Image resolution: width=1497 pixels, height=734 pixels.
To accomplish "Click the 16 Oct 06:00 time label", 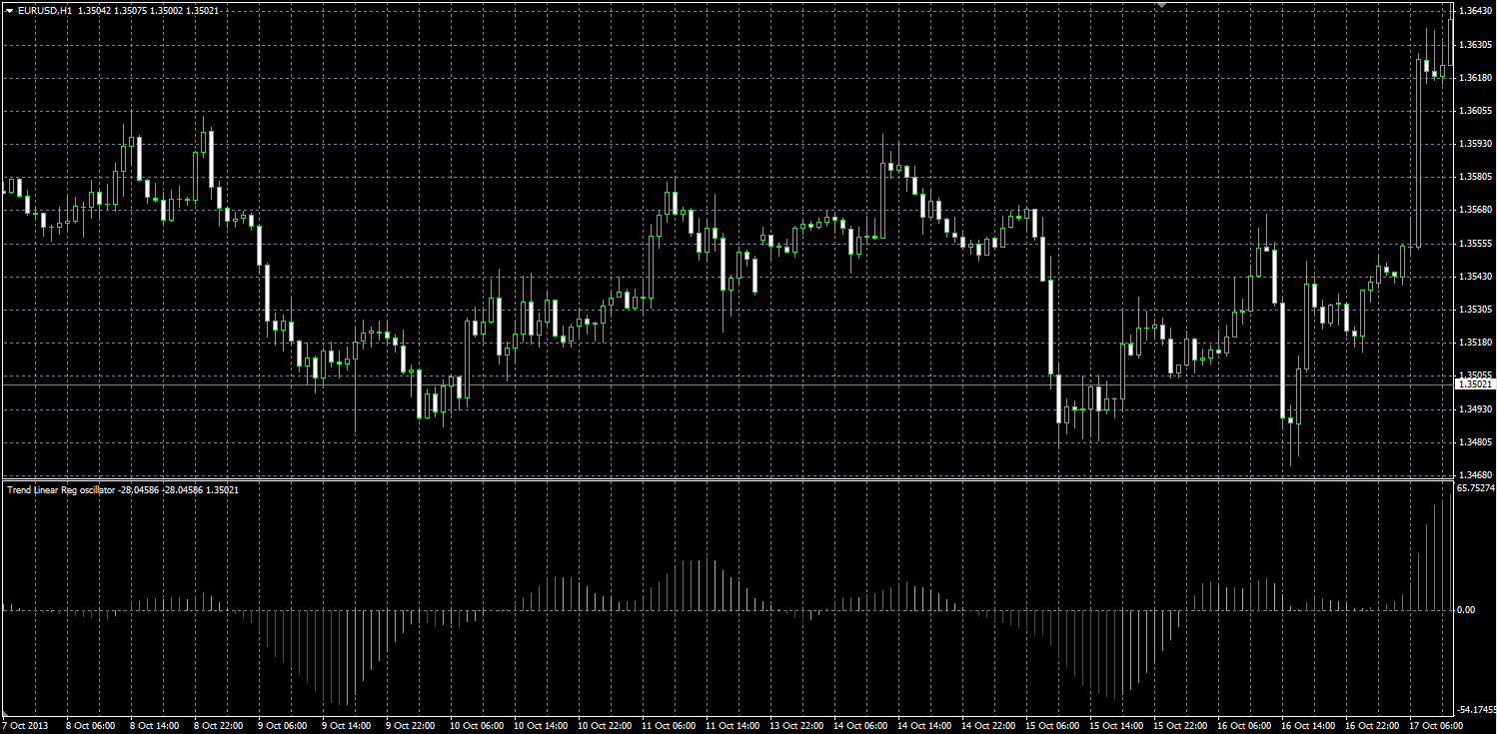I will coord(1243,726).
